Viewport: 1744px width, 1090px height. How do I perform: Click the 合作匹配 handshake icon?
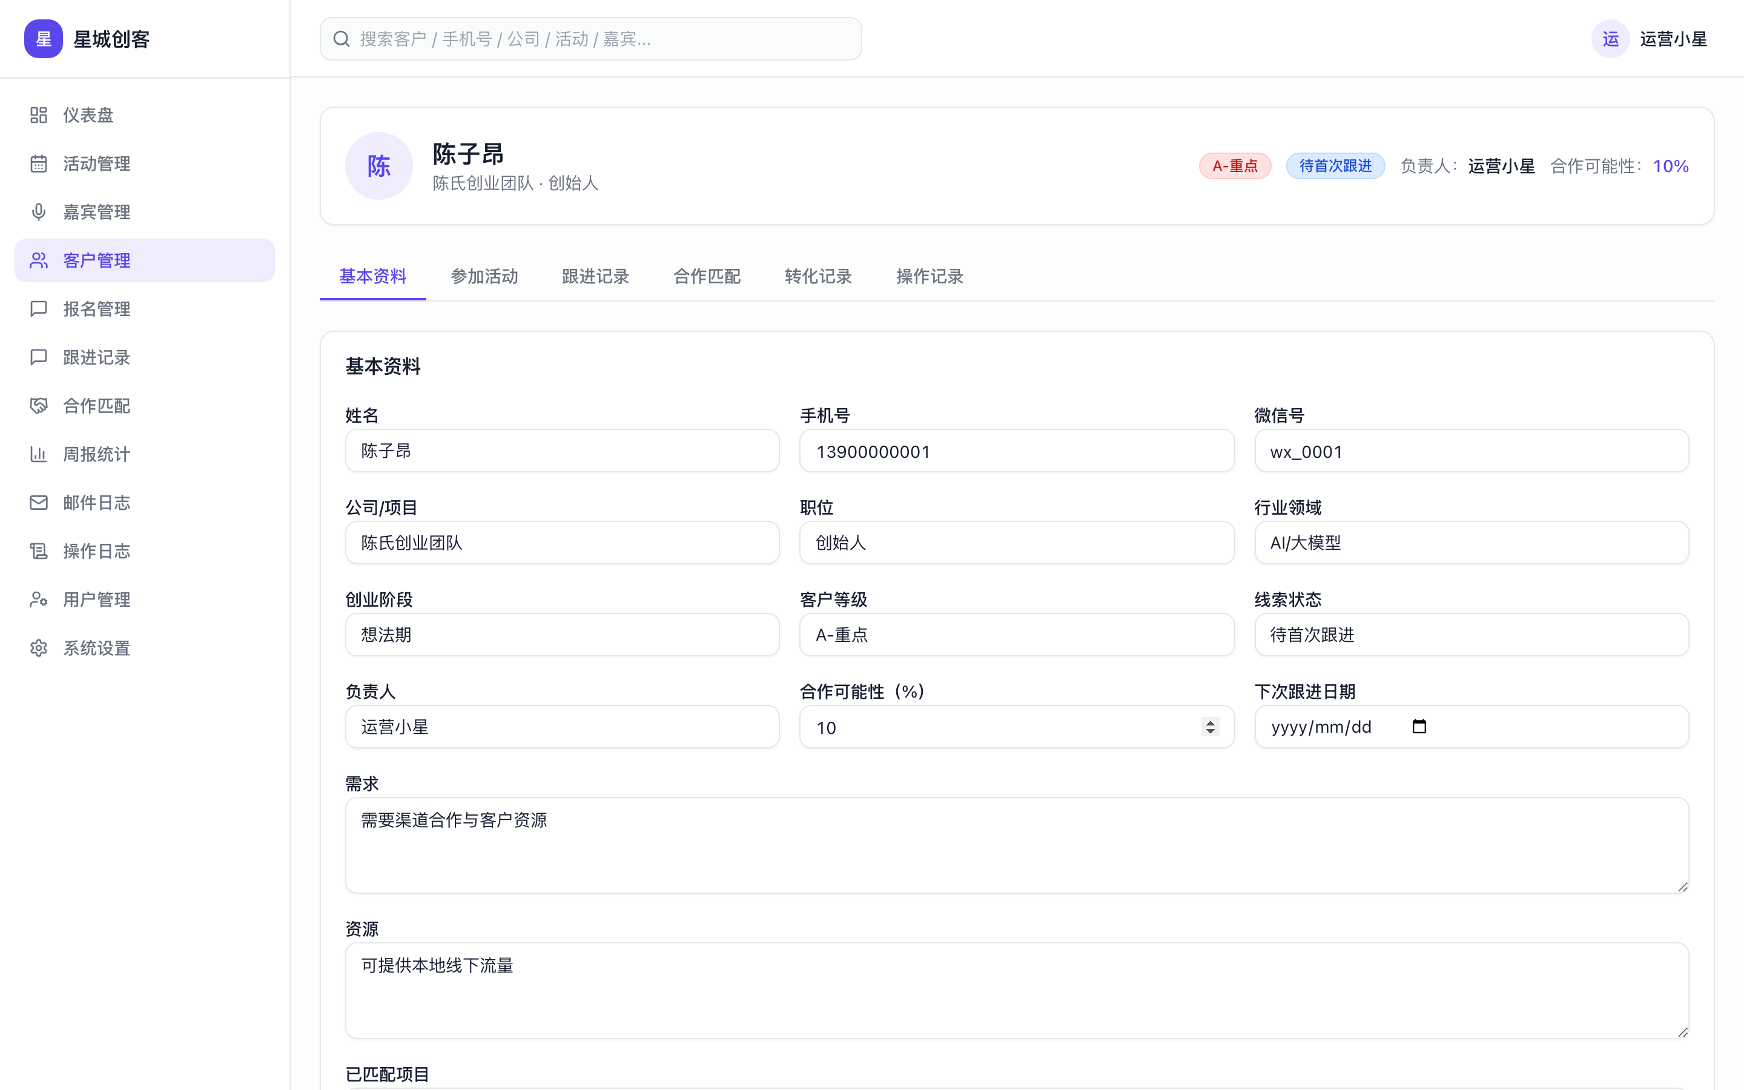point(39,406)
